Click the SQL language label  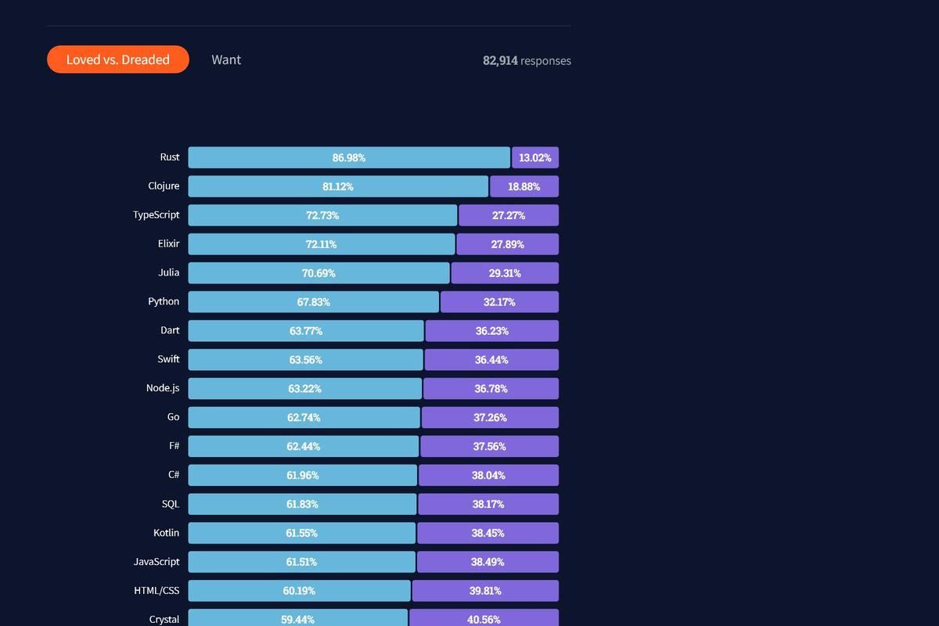pos(171,504)
